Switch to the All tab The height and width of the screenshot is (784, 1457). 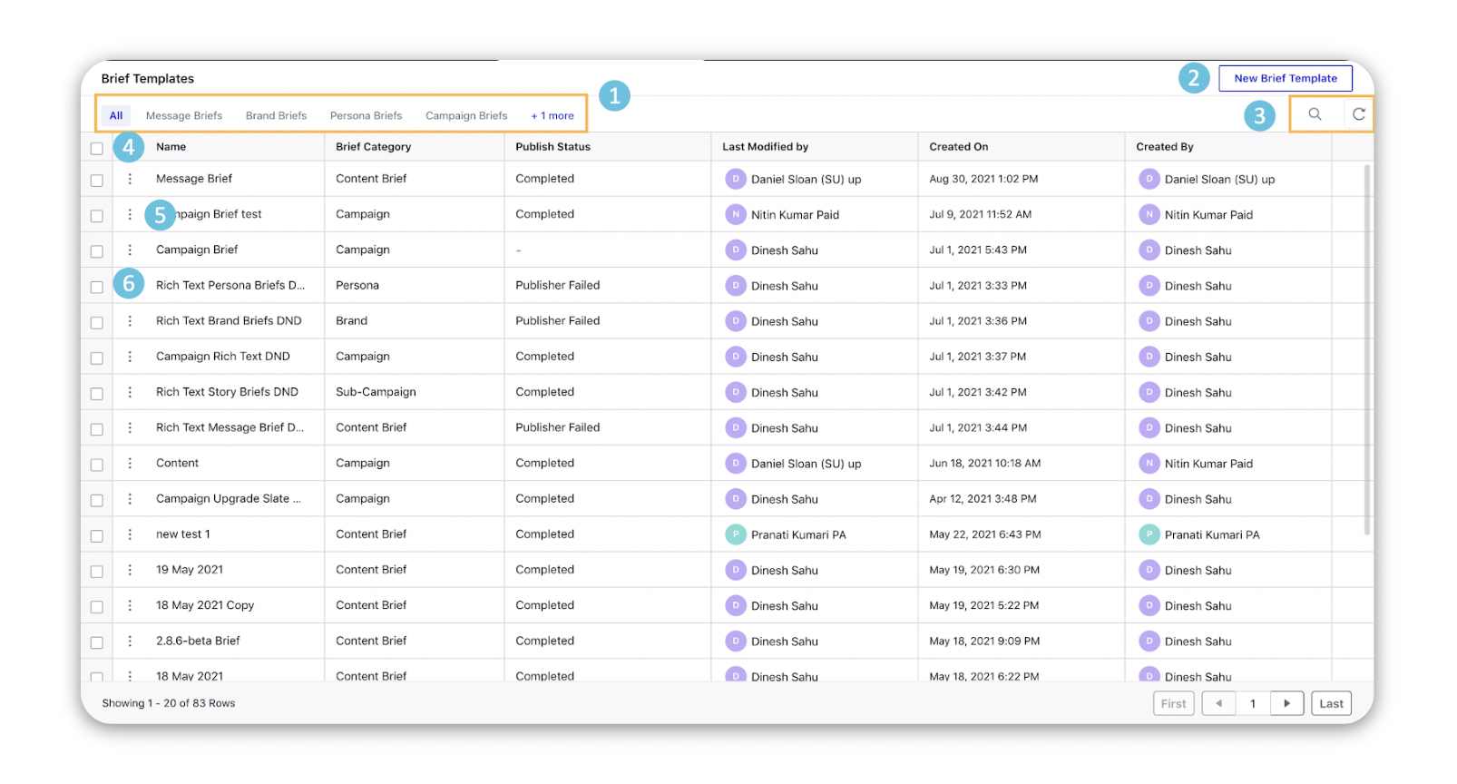coord(116,115)
